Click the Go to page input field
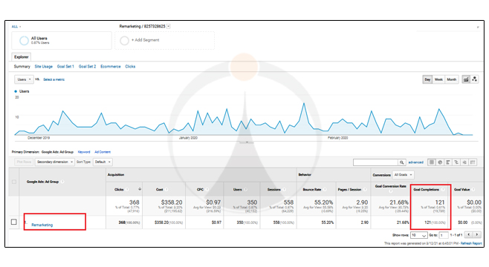The width and height of the screenshot is (489, 267). pyautogui.click(x=444, y=235)
